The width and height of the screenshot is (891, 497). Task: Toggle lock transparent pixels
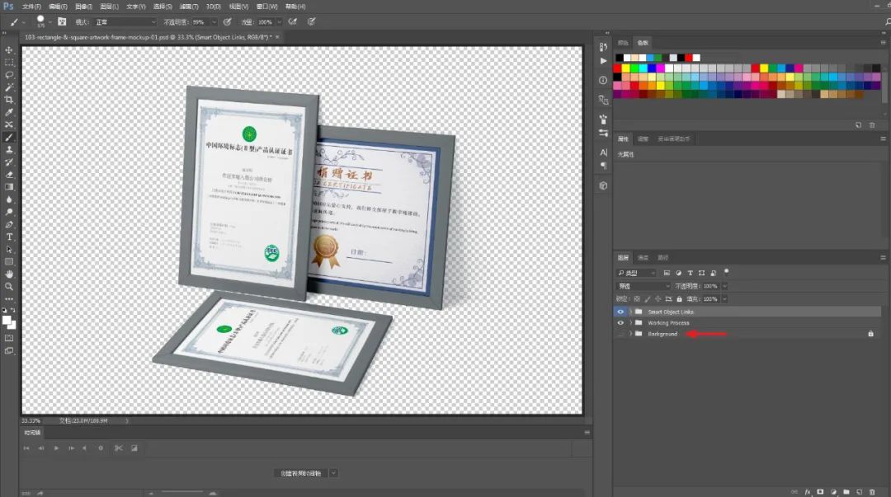[x=636, y=298]
